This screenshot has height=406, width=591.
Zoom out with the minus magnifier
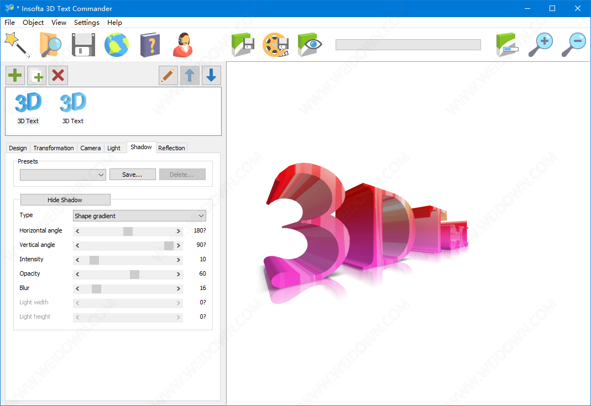(574, 45)
